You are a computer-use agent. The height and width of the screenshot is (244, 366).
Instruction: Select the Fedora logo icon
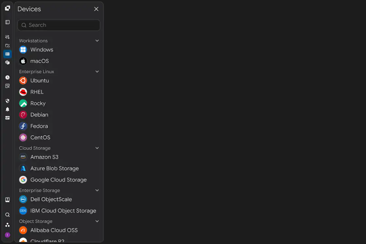tap(23, 126)
